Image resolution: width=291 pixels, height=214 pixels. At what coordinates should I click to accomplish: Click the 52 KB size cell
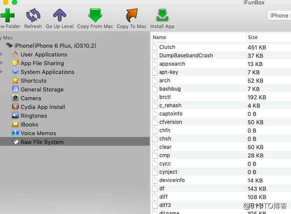[255, 81]
